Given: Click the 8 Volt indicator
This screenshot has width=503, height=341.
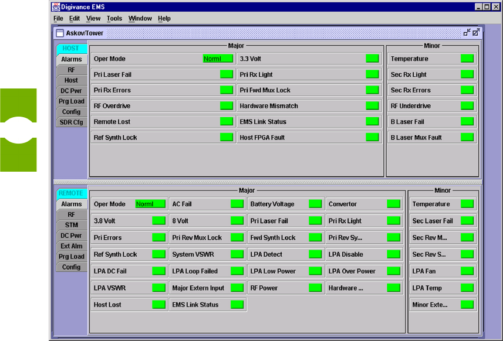Looking at the screenshot, I should [x=237, y=221].
